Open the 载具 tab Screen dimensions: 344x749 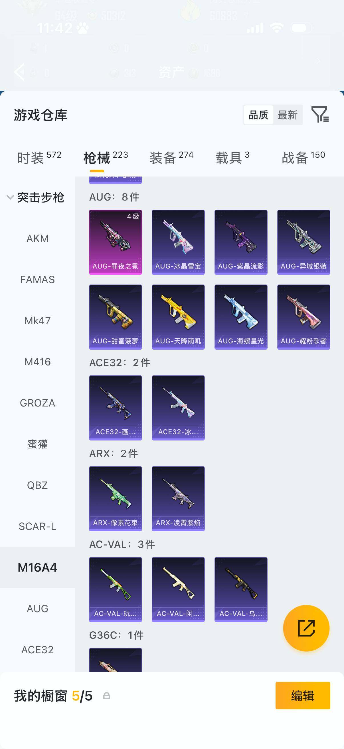point(232,158)
